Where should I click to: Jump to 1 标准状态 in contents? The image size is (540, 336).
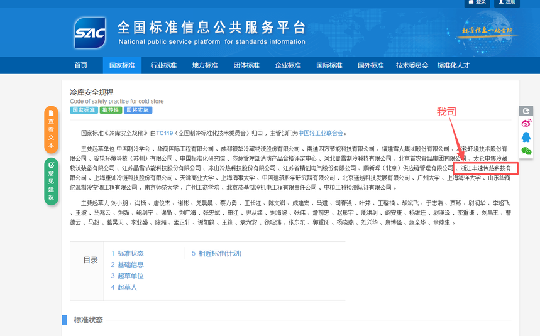127,254
